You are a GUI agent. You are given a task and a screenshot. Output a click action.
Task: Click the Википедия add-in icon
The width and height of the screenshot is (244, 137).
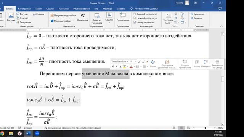point(83,17)
